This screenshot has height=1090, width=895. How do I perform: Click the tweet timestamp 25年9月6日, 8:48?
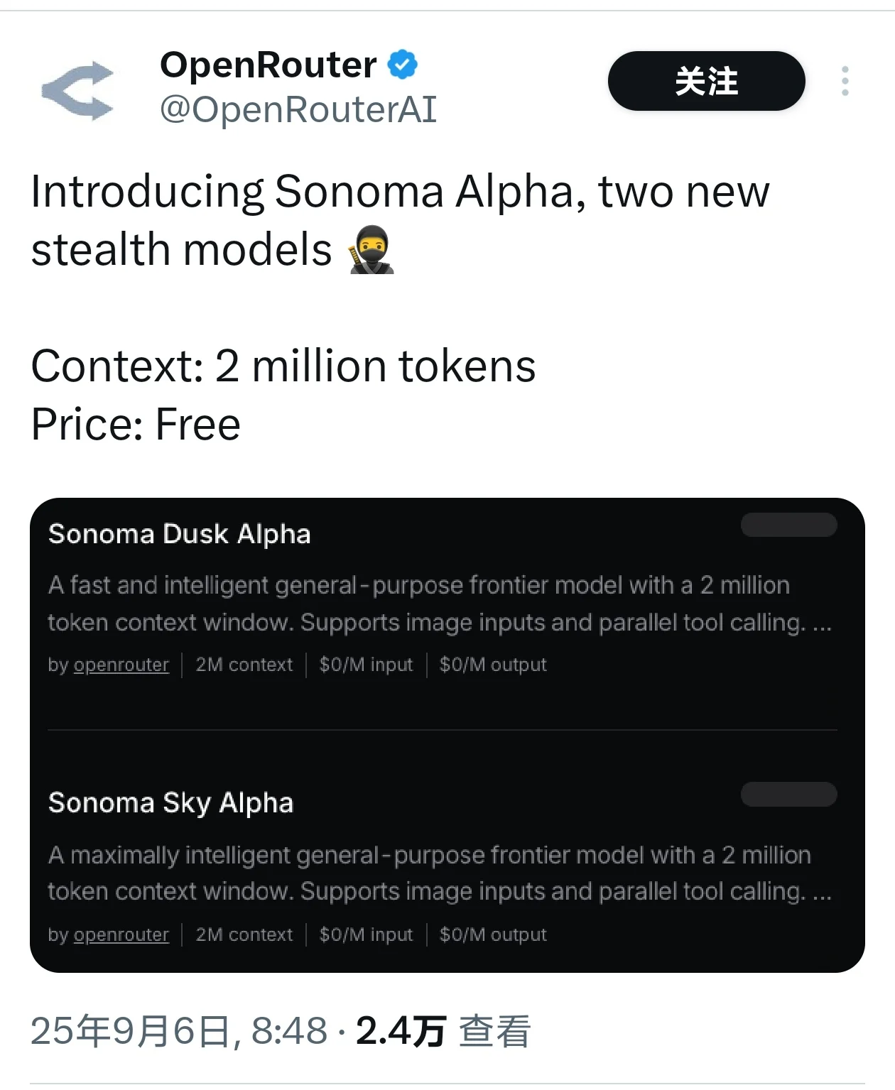tap(179, 1031)
